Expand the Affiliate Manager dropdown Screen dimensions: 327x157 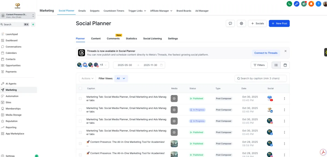coord(162,11)
